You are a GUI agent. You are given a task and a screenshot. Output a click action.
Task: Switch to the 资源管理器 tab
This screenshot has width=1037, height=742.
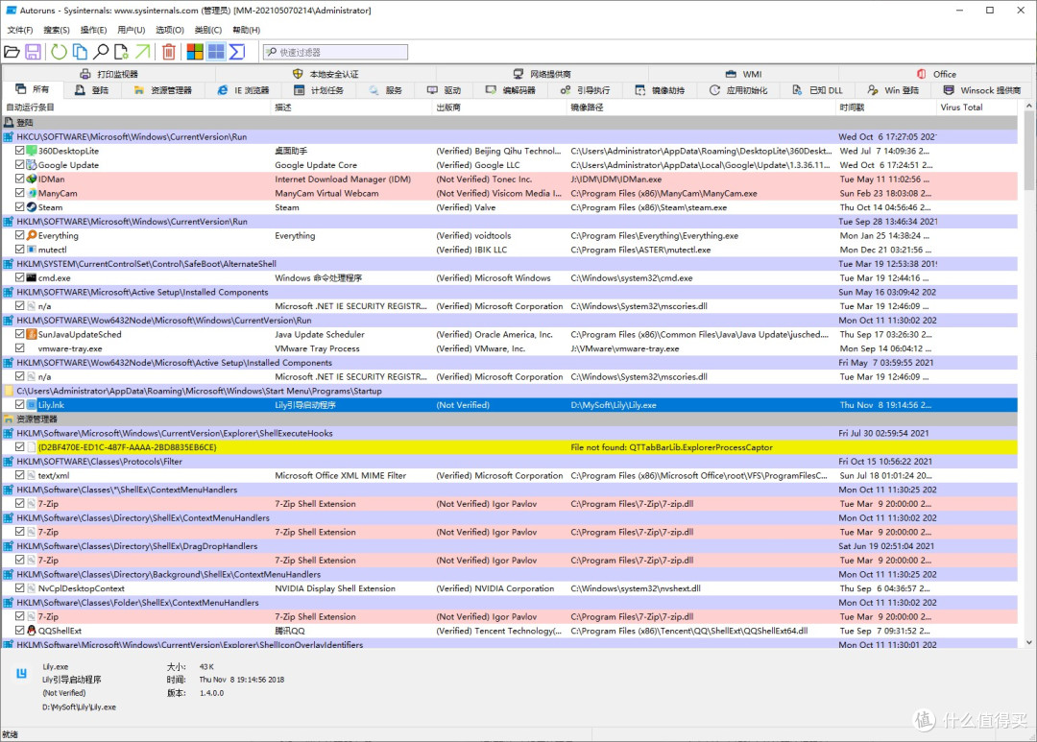point(162,90)
